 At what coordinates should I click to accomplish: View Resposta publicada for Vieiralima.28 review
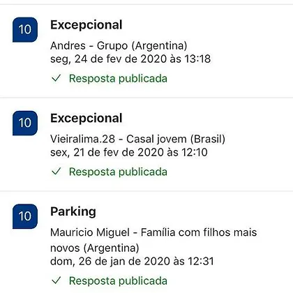[x=118, y=172]
